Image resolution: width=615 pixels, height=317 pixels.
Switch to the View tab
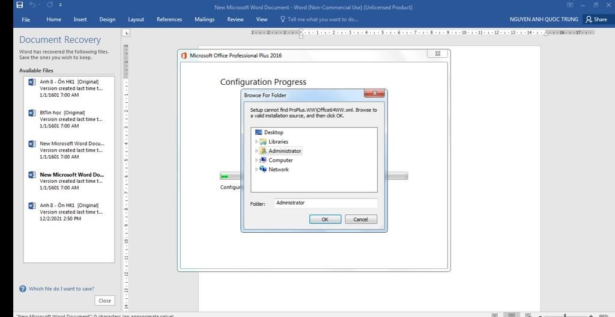[262, 19]
